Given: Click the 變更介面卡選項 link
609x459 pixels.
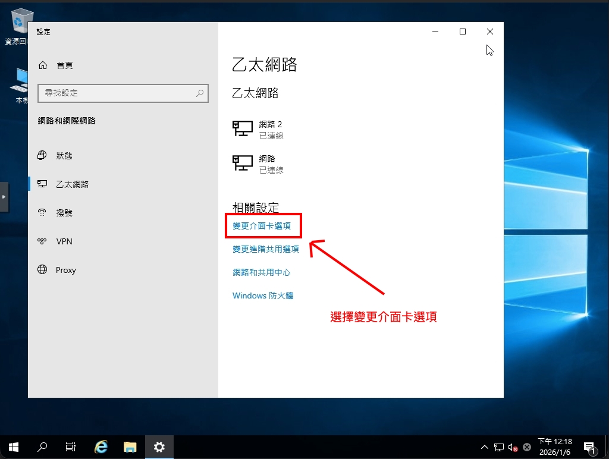Looking at the screenshot, I should 262,226.
